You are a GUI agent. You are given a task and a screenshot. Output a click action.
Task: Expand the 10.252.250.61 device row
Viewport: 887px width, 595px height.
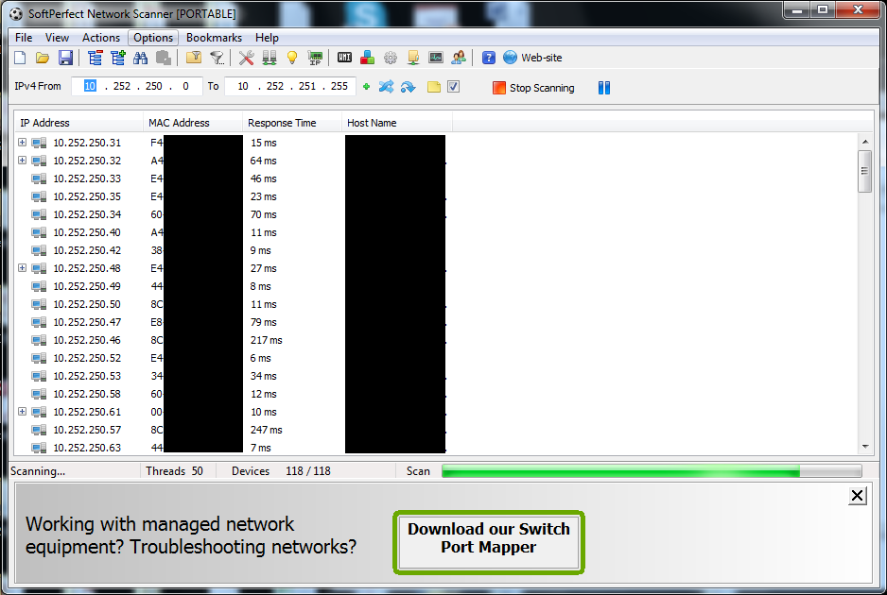tap(22, 412)
